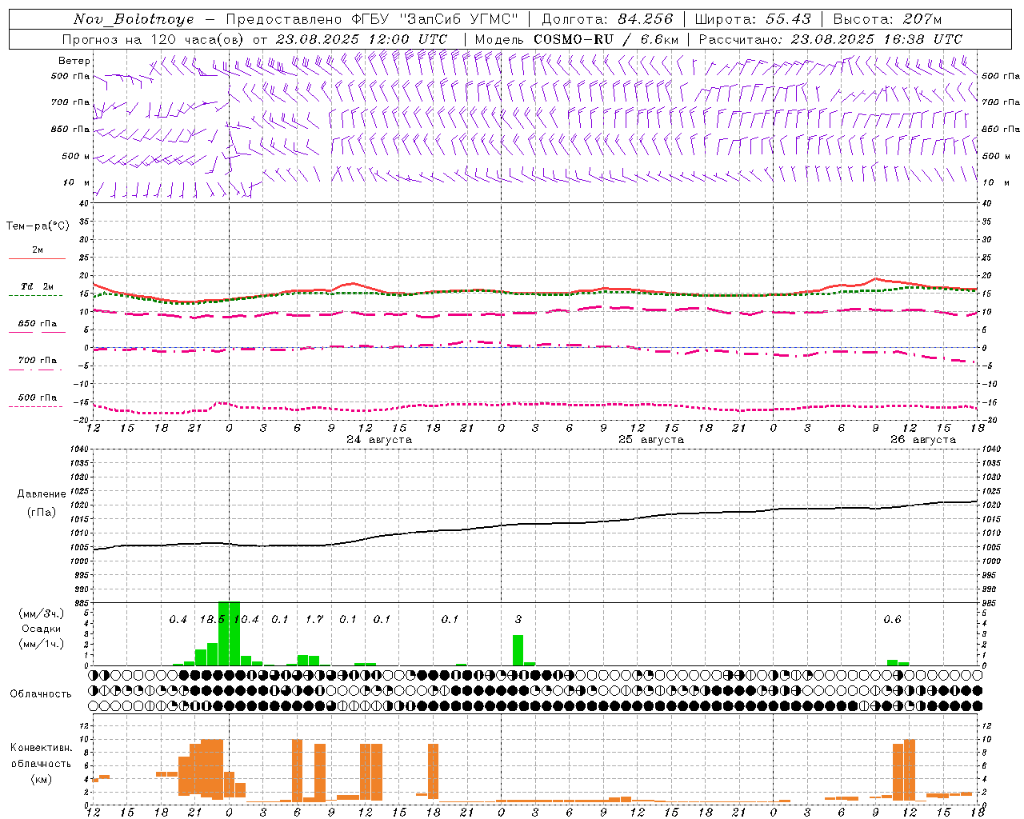
Task: Click the computed time Рассчитано: 23.08.2025 16:38 UTC
Action: [830, 39]
